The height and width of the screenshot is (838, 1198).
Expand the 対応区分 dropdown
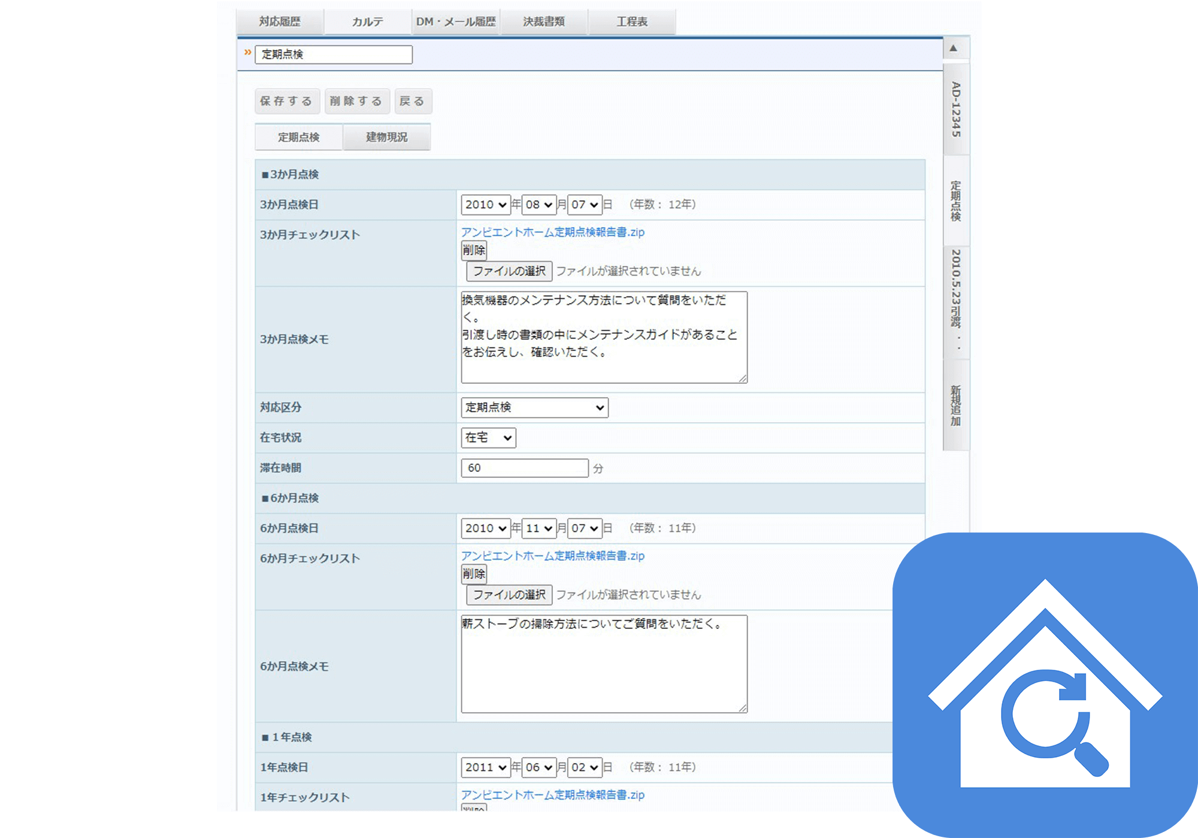point(534,407)
